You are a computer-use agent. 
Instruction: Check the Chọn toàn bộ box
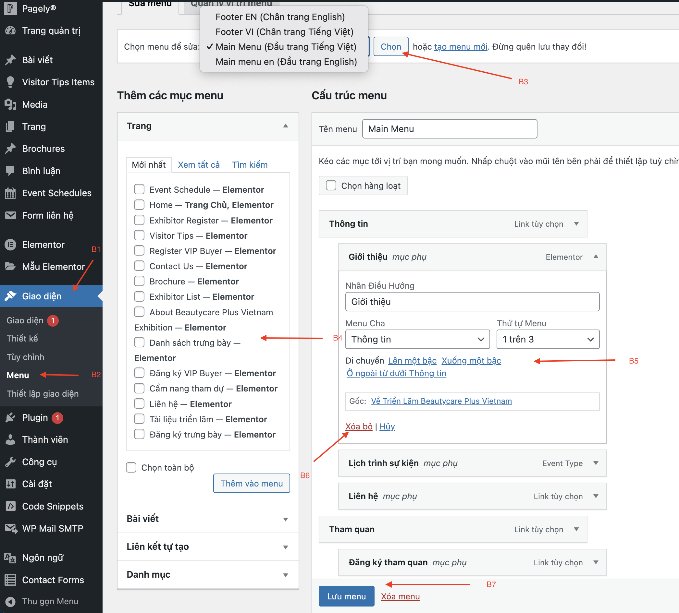pos(131,467)
